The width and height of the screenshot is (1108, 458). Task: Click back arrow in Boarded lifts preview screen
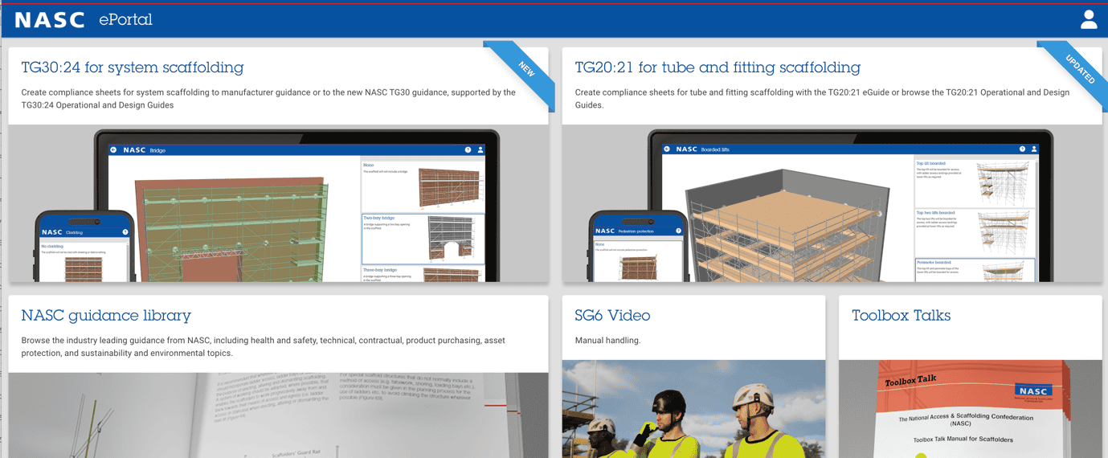pyautogui.click(x=667, y=149)
